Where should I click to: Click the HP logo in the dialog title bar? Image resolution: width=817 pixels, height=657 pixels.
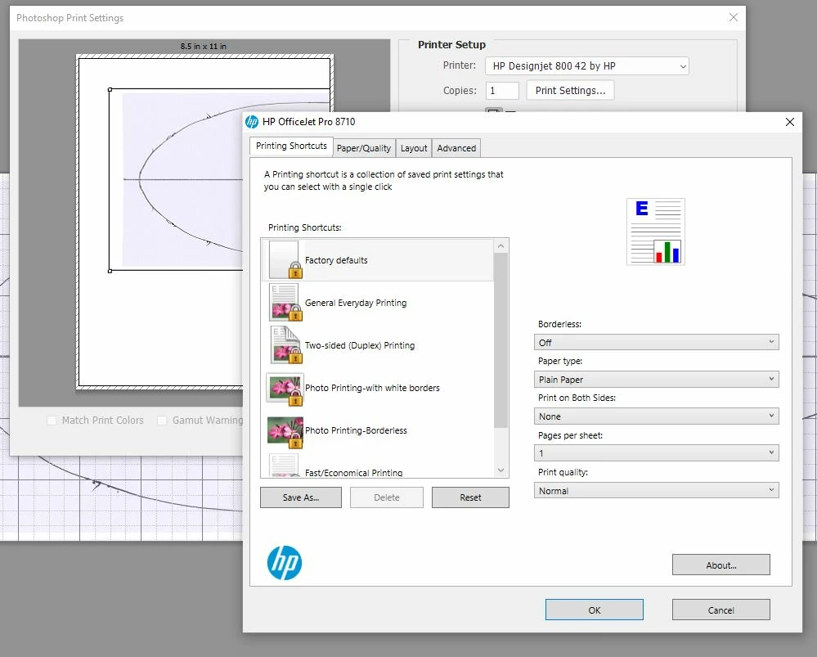(x=252, y=121)
